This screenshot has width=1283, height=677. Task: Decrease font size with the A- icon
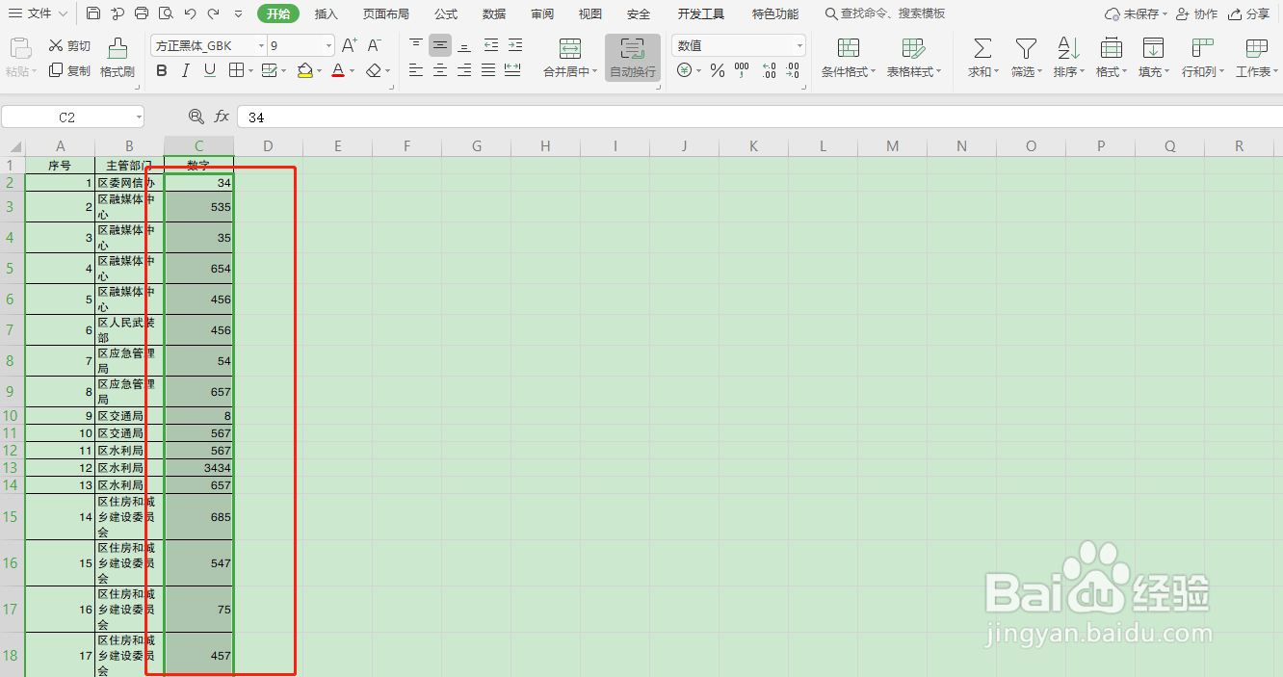click(375, 46)
